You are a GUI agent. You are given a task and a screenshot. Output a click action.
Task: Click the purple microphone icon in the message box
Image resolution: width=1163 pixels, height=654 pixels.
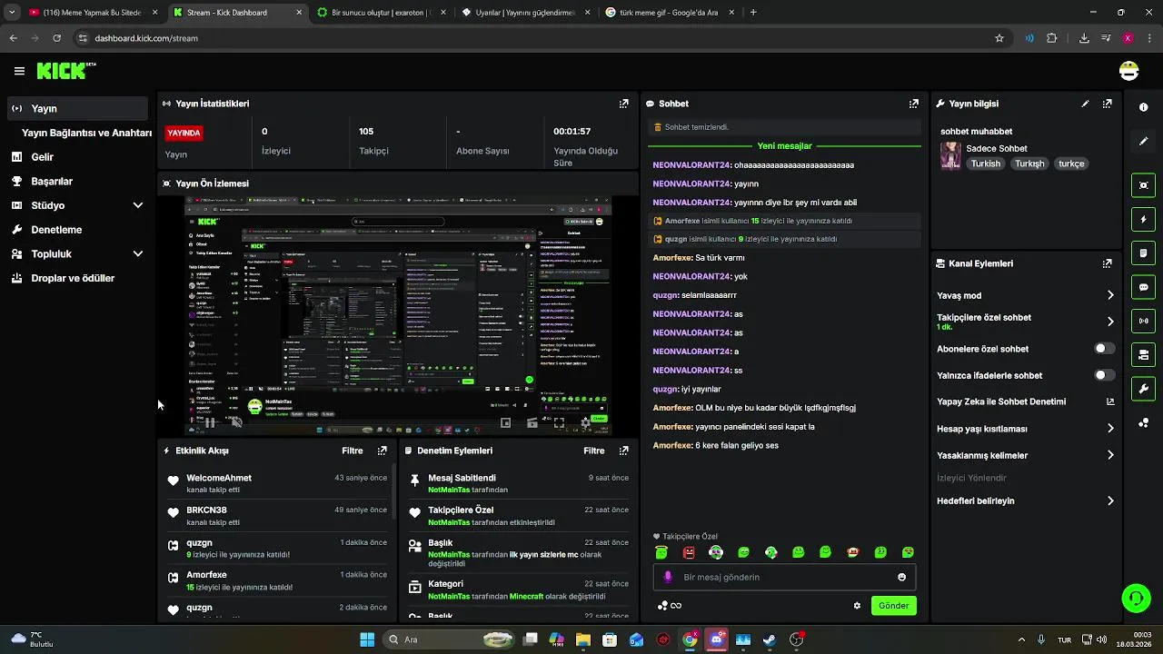click(x=668, y=577)
